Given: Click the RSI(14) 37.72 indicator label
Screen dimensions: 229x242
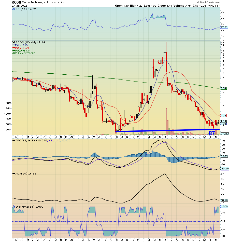Looking at the screenshot, I should pos(26,9).
